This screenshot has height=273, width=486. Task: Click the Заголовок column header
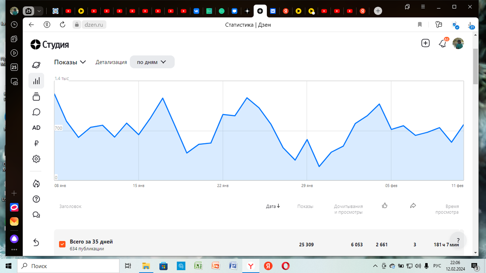(x=70, y=206)
